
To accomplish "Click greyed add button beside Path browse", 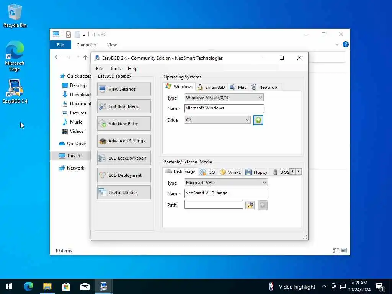I will (x=263, y=205).
